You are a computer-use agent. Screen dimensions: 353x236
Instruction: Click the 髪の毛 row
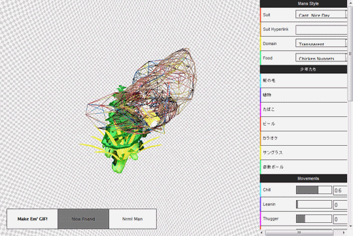point(303,80)
